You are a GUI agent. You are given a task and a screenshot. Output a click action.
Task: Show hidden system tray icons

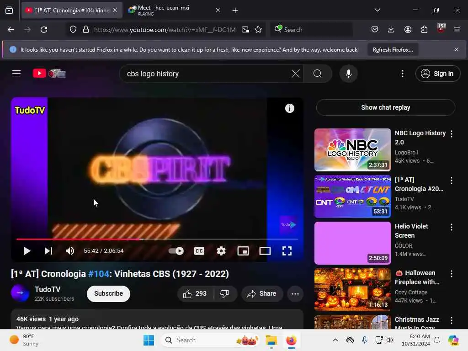335,340
